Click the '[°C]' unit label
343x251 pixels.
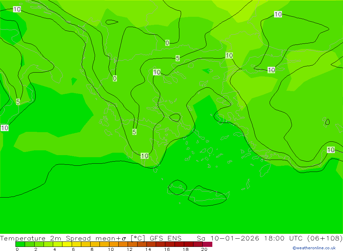(138, 238)
